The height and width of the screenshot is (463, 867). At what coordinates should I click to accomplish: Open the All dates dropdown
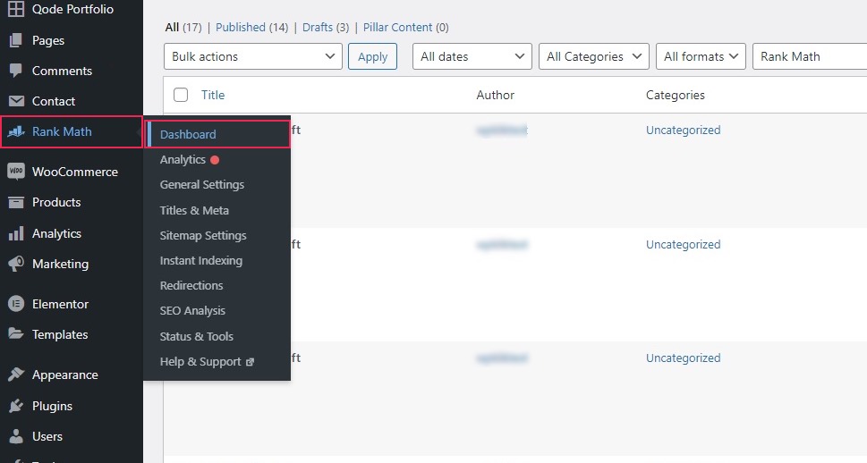point(472,56)
